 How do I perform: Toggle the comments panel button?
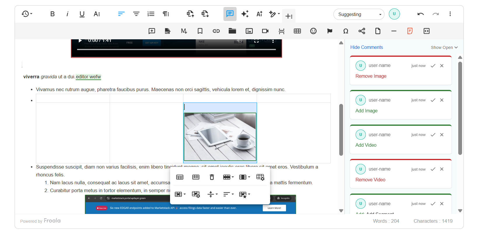tap(230, 14)
